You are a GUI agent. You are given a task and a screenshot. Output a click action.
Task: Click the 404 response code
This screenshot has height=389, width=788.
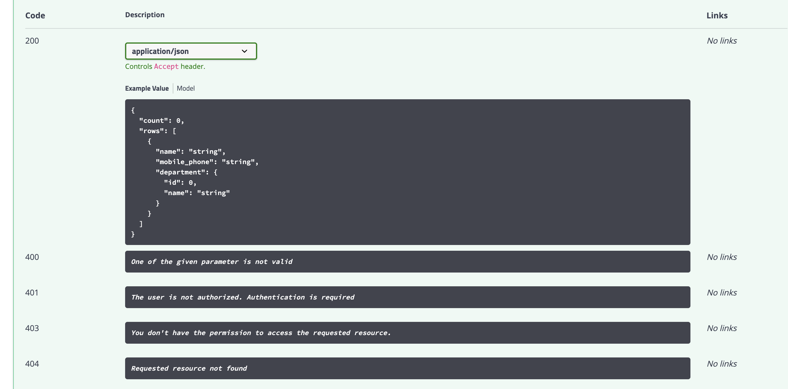coord(32,364)
